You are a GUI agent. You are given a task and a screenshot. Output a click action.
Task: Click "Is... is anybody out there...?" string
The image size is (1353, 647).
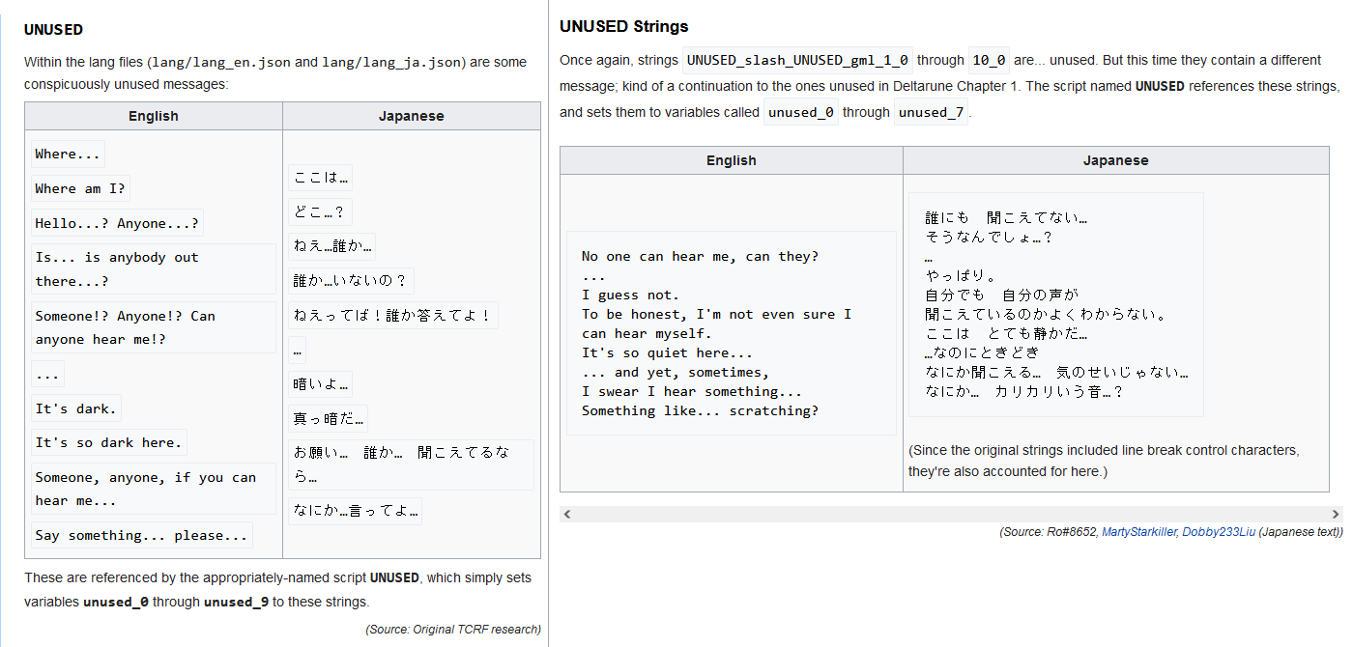pyautogui.click(x=153, y=269)
